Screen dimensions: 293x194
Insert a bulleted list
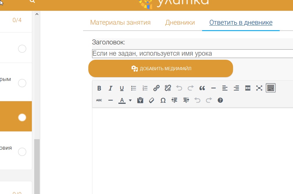133,88
